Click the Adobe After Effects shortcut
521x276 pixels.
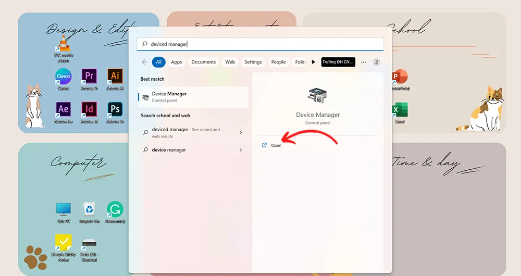coord(63,109)
